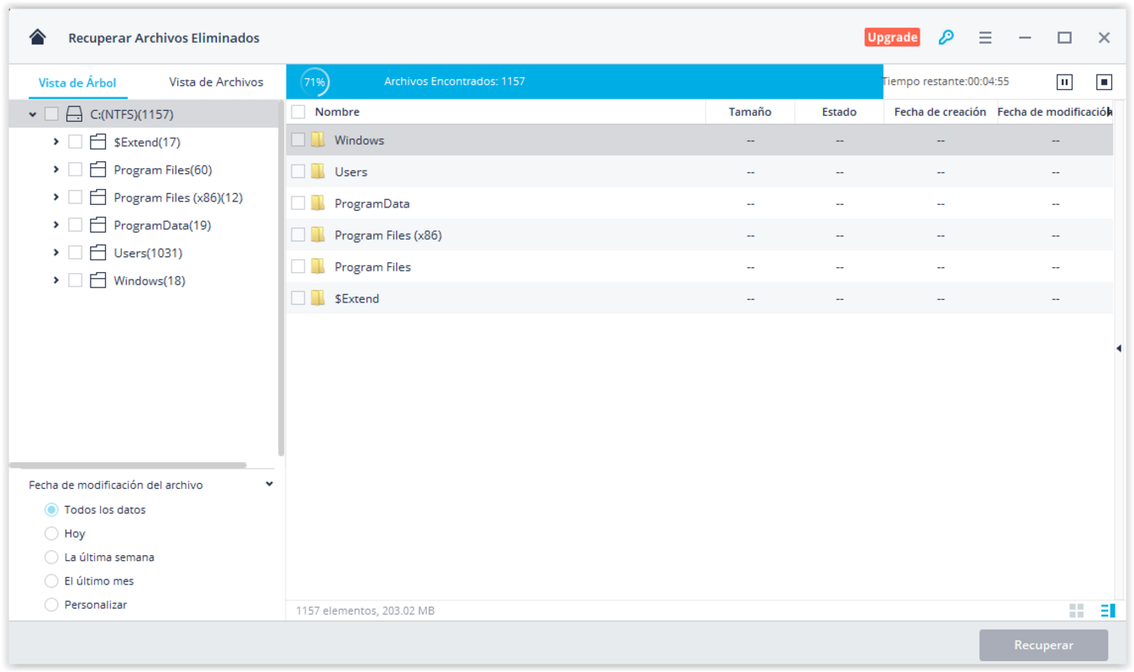Expand the $Extend(17) tree node
This screenshot has height=672, width=1134.
[56, 142]
